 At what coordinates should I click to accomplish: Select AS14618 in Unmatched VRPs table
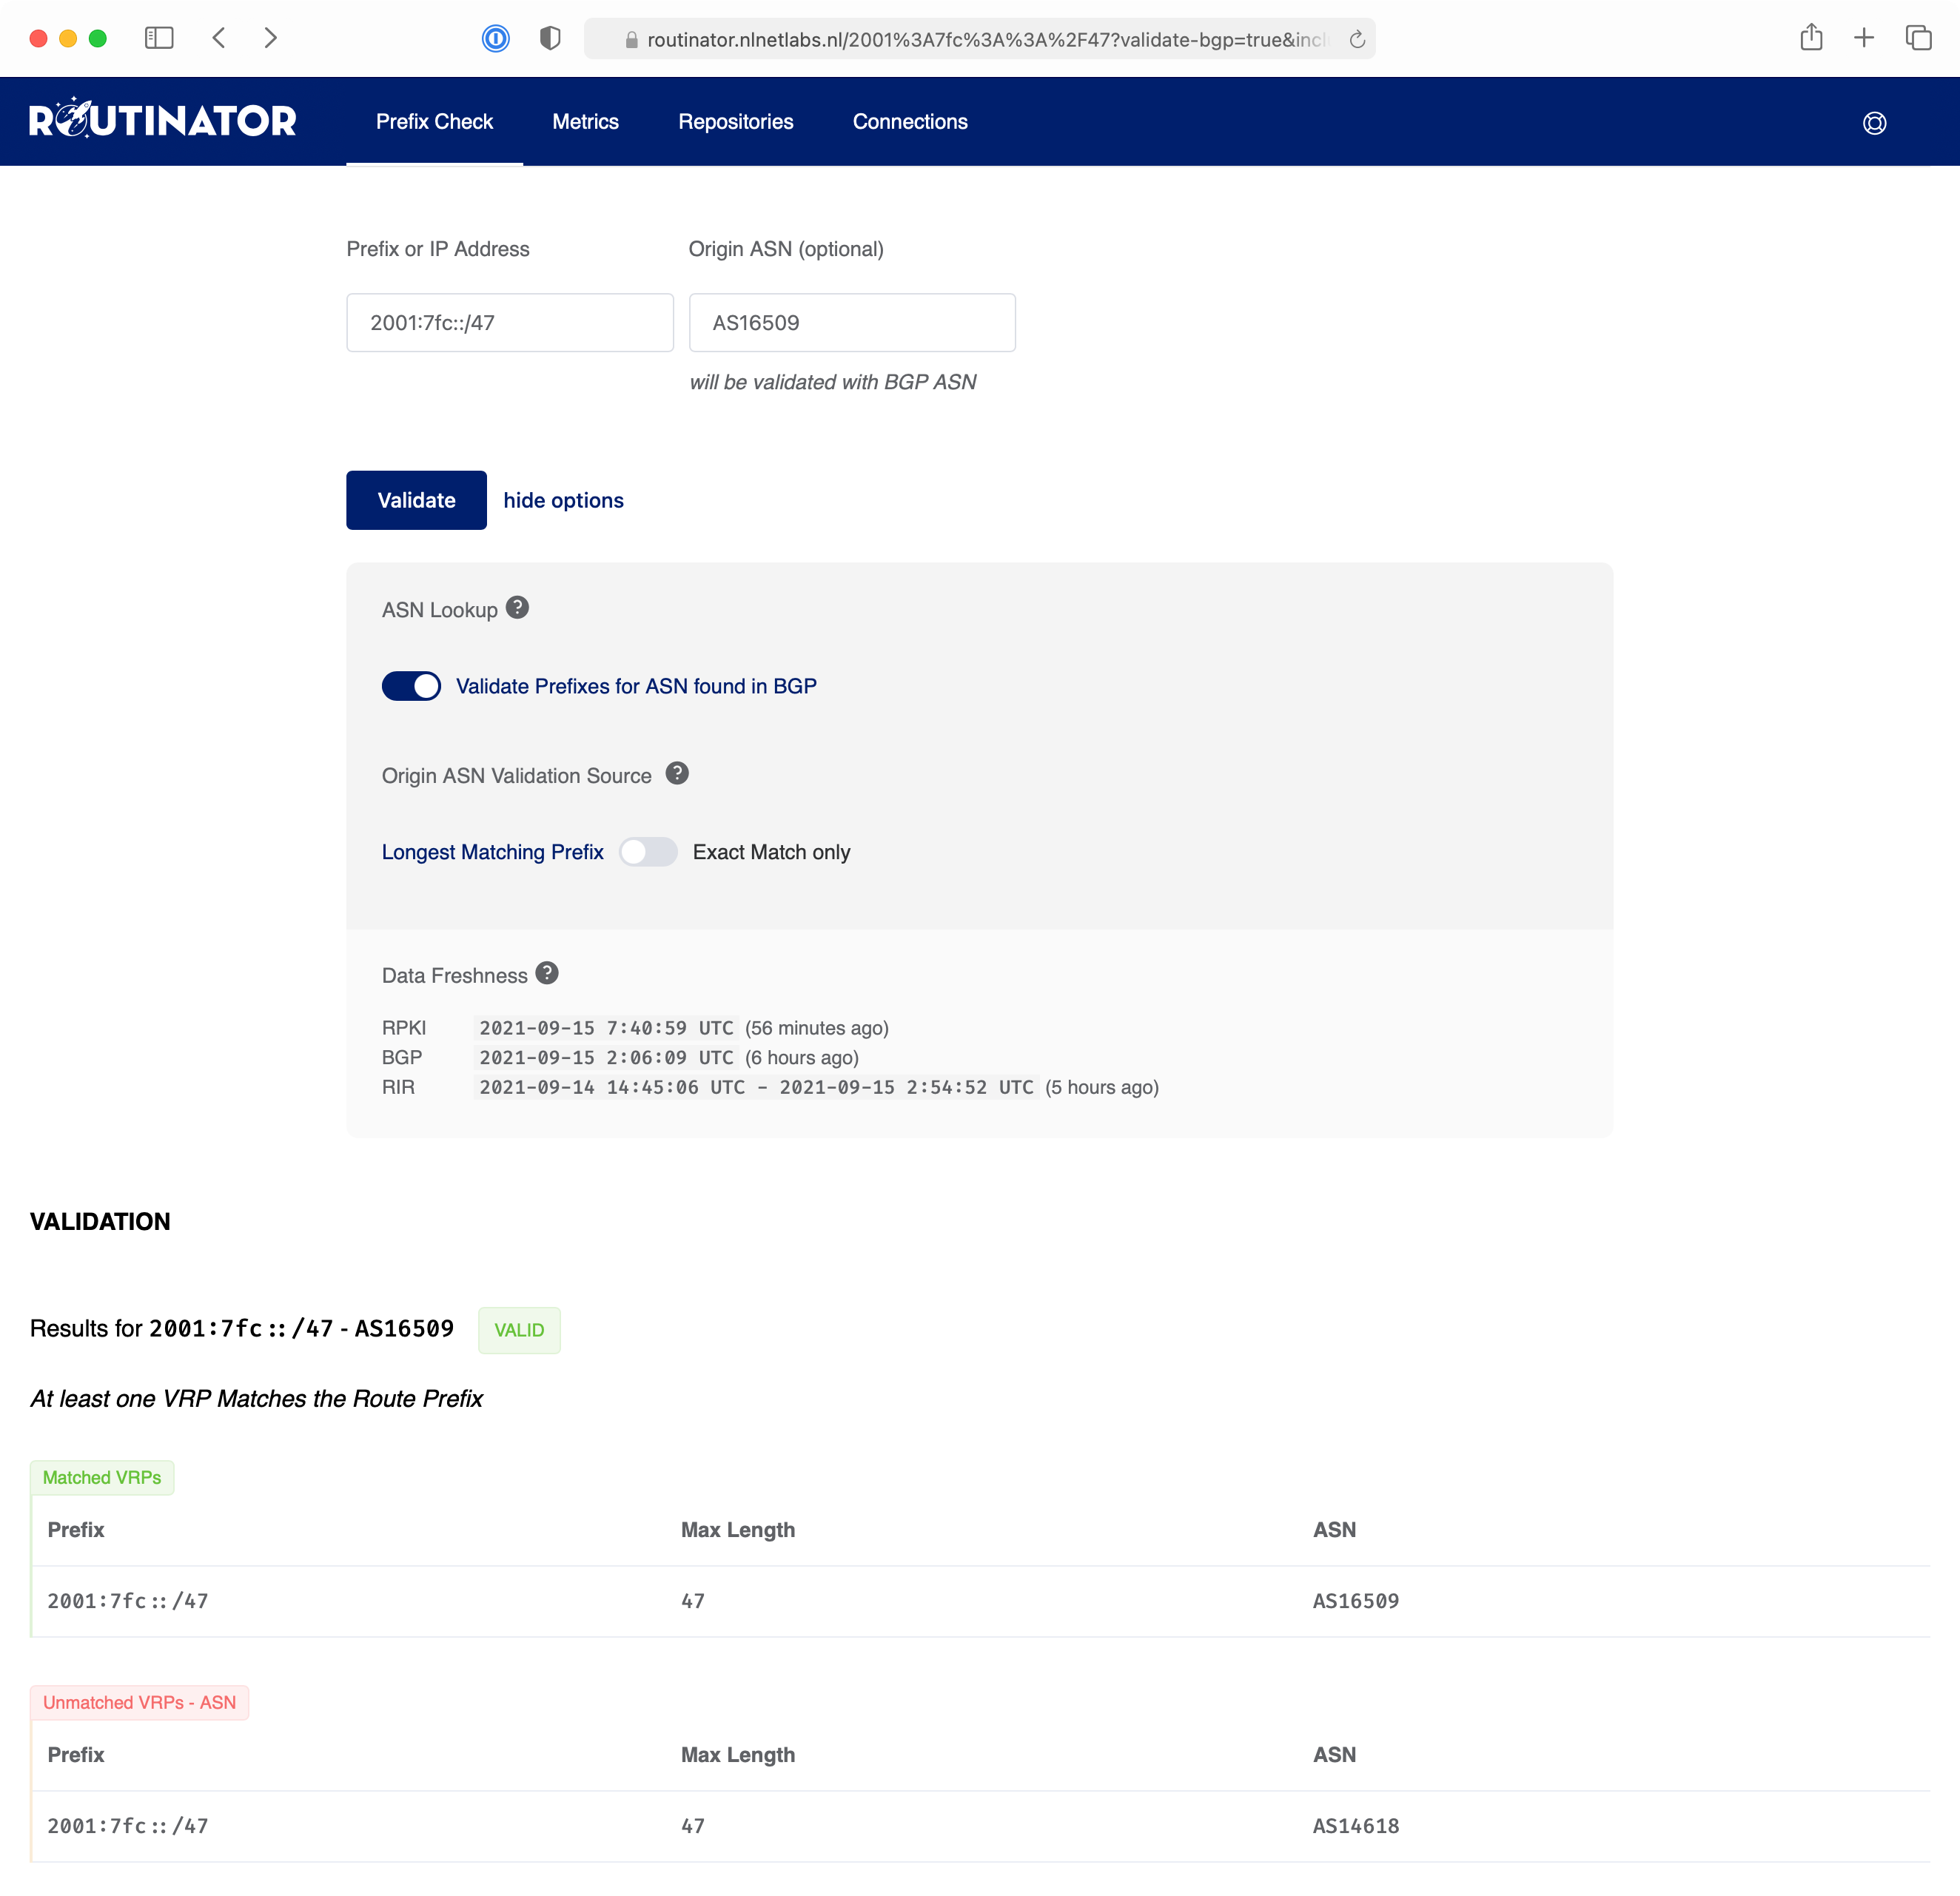[x=1356, y=1826]
